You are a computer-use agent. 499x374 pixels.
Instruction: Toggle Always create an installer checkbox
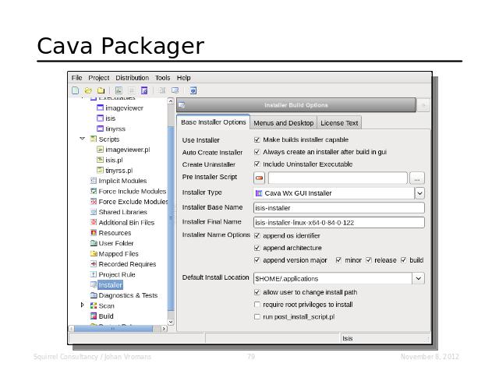click(257, 152)
